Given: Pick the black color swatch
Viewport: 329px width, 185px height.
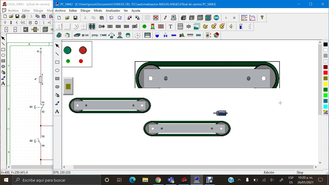Looking at the screenshot, I should 326,44.
